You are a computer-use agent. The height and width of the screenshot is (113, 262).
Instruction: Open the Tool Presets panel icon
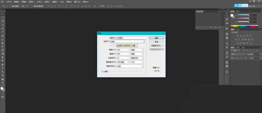click(227, 72)
